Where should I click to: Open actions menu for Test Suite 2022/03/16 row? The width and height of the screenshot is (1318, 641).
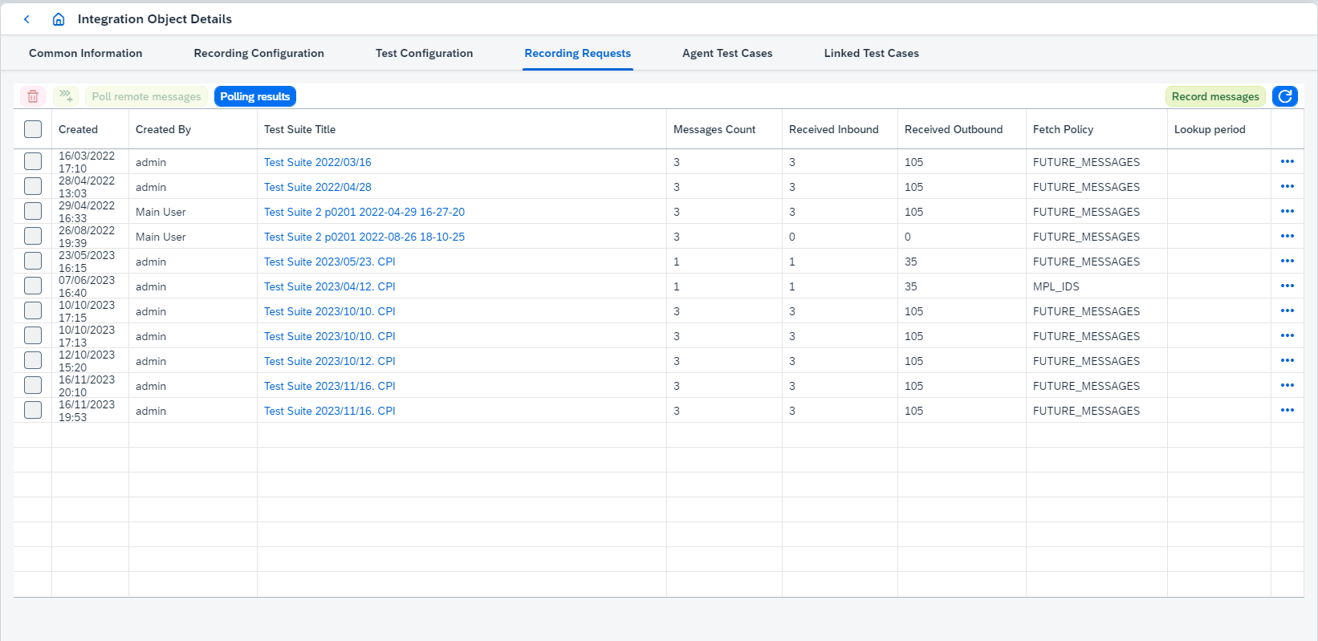pos(1287,161)
